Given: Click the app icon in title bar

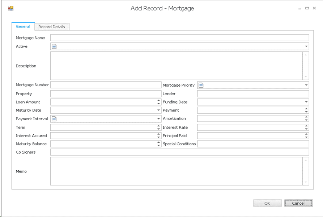Looking at the screenshot, I should click(10, 8).
